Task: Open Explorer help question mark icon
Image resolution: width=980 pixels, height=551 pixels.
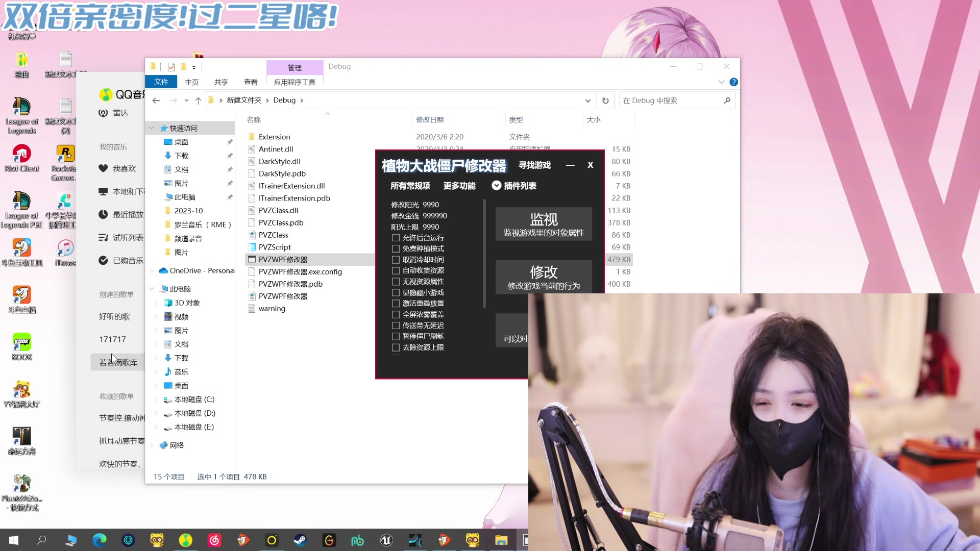Action: [x=733, y=82]
